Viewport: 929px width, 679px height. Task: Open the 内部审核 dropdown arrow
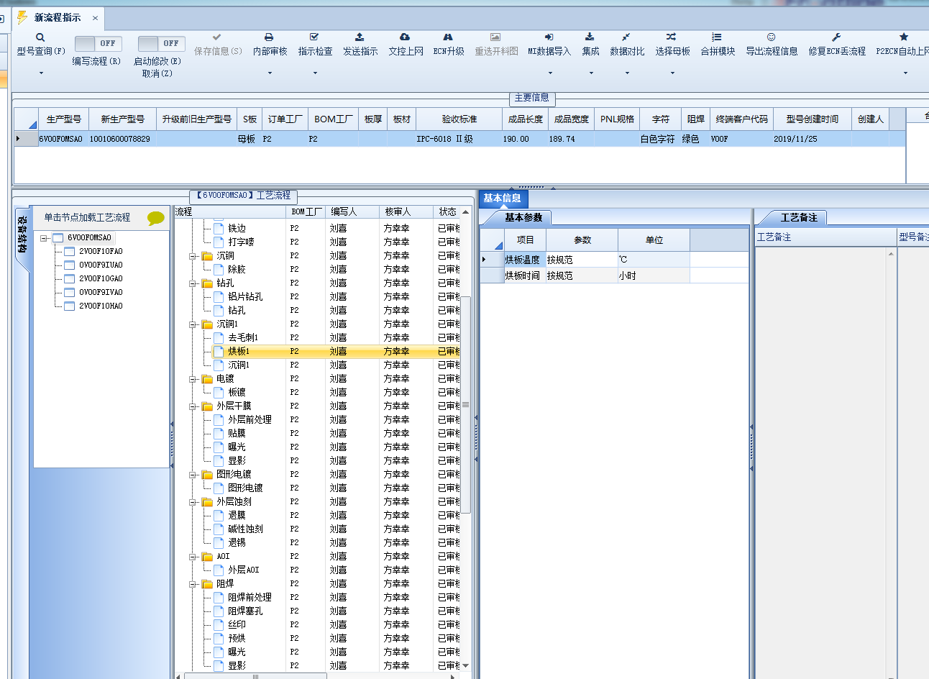270,73
